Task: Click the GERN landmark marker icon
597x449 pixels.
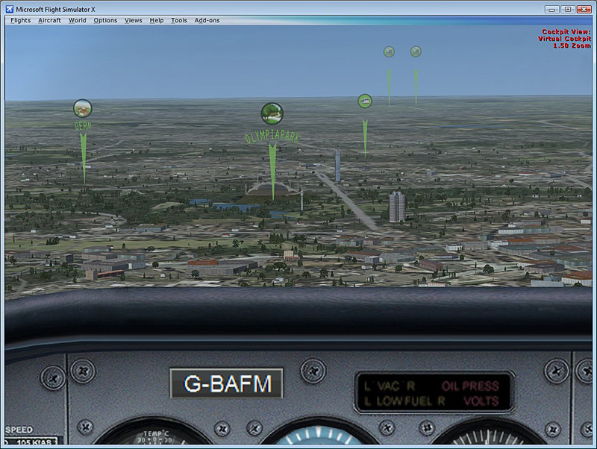Action: pos(82,108)
